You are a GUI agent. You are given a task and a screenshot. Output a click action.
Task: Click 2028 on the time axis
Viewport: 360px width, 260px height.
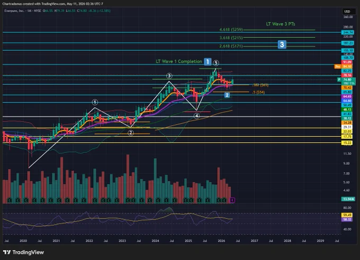(x=287, y=241)
